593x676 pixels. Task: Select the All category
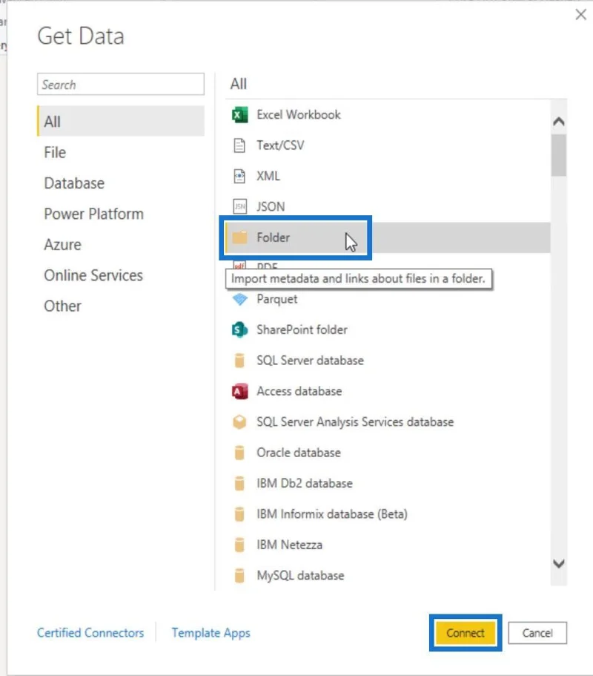[121, 121]
